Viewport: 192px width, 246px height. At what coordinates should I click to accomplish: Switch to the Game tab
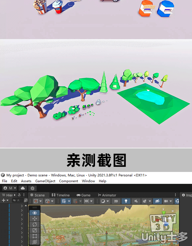coord(83,195)
